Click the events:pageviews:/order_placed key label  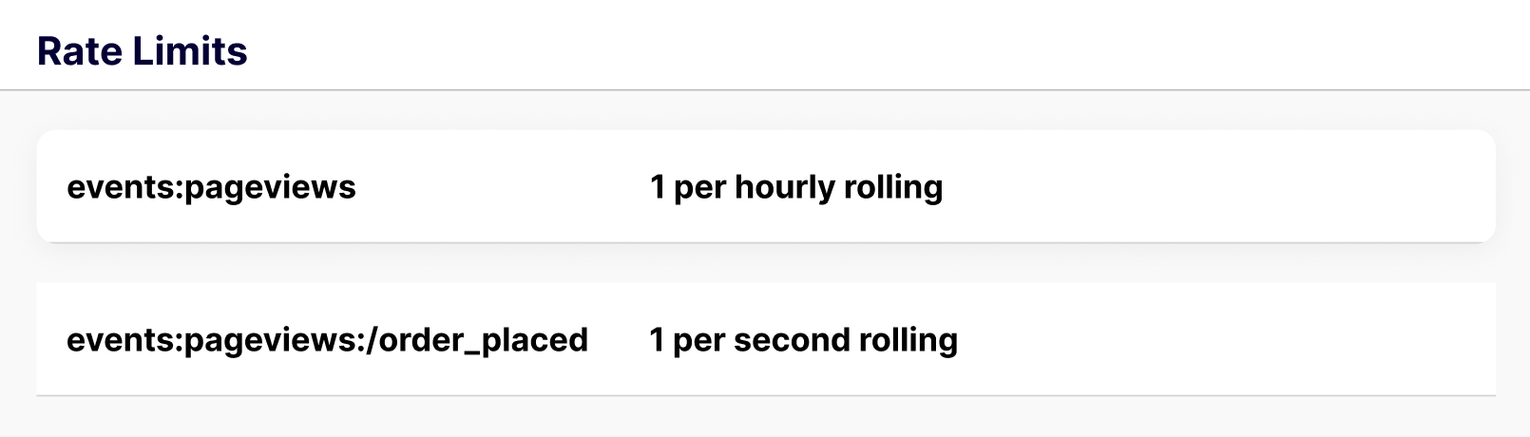327,340
